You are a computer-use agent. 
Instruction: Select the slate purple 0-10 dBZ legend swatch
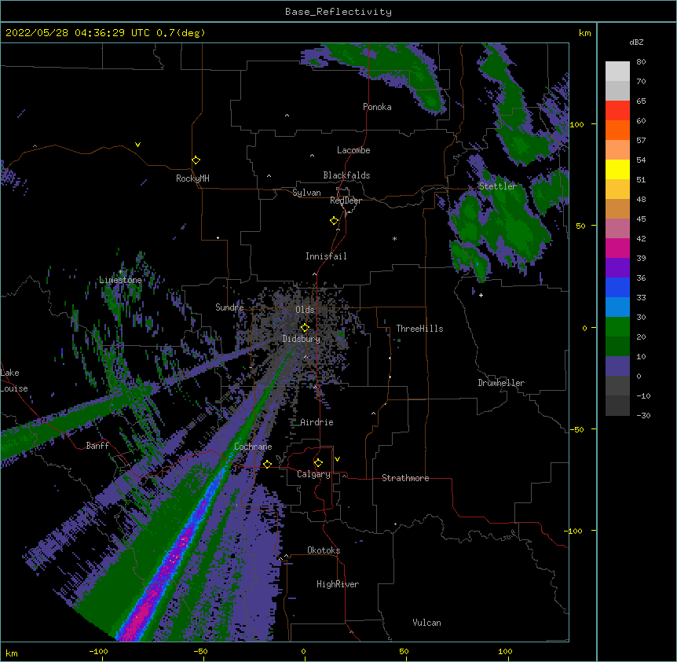617,366
